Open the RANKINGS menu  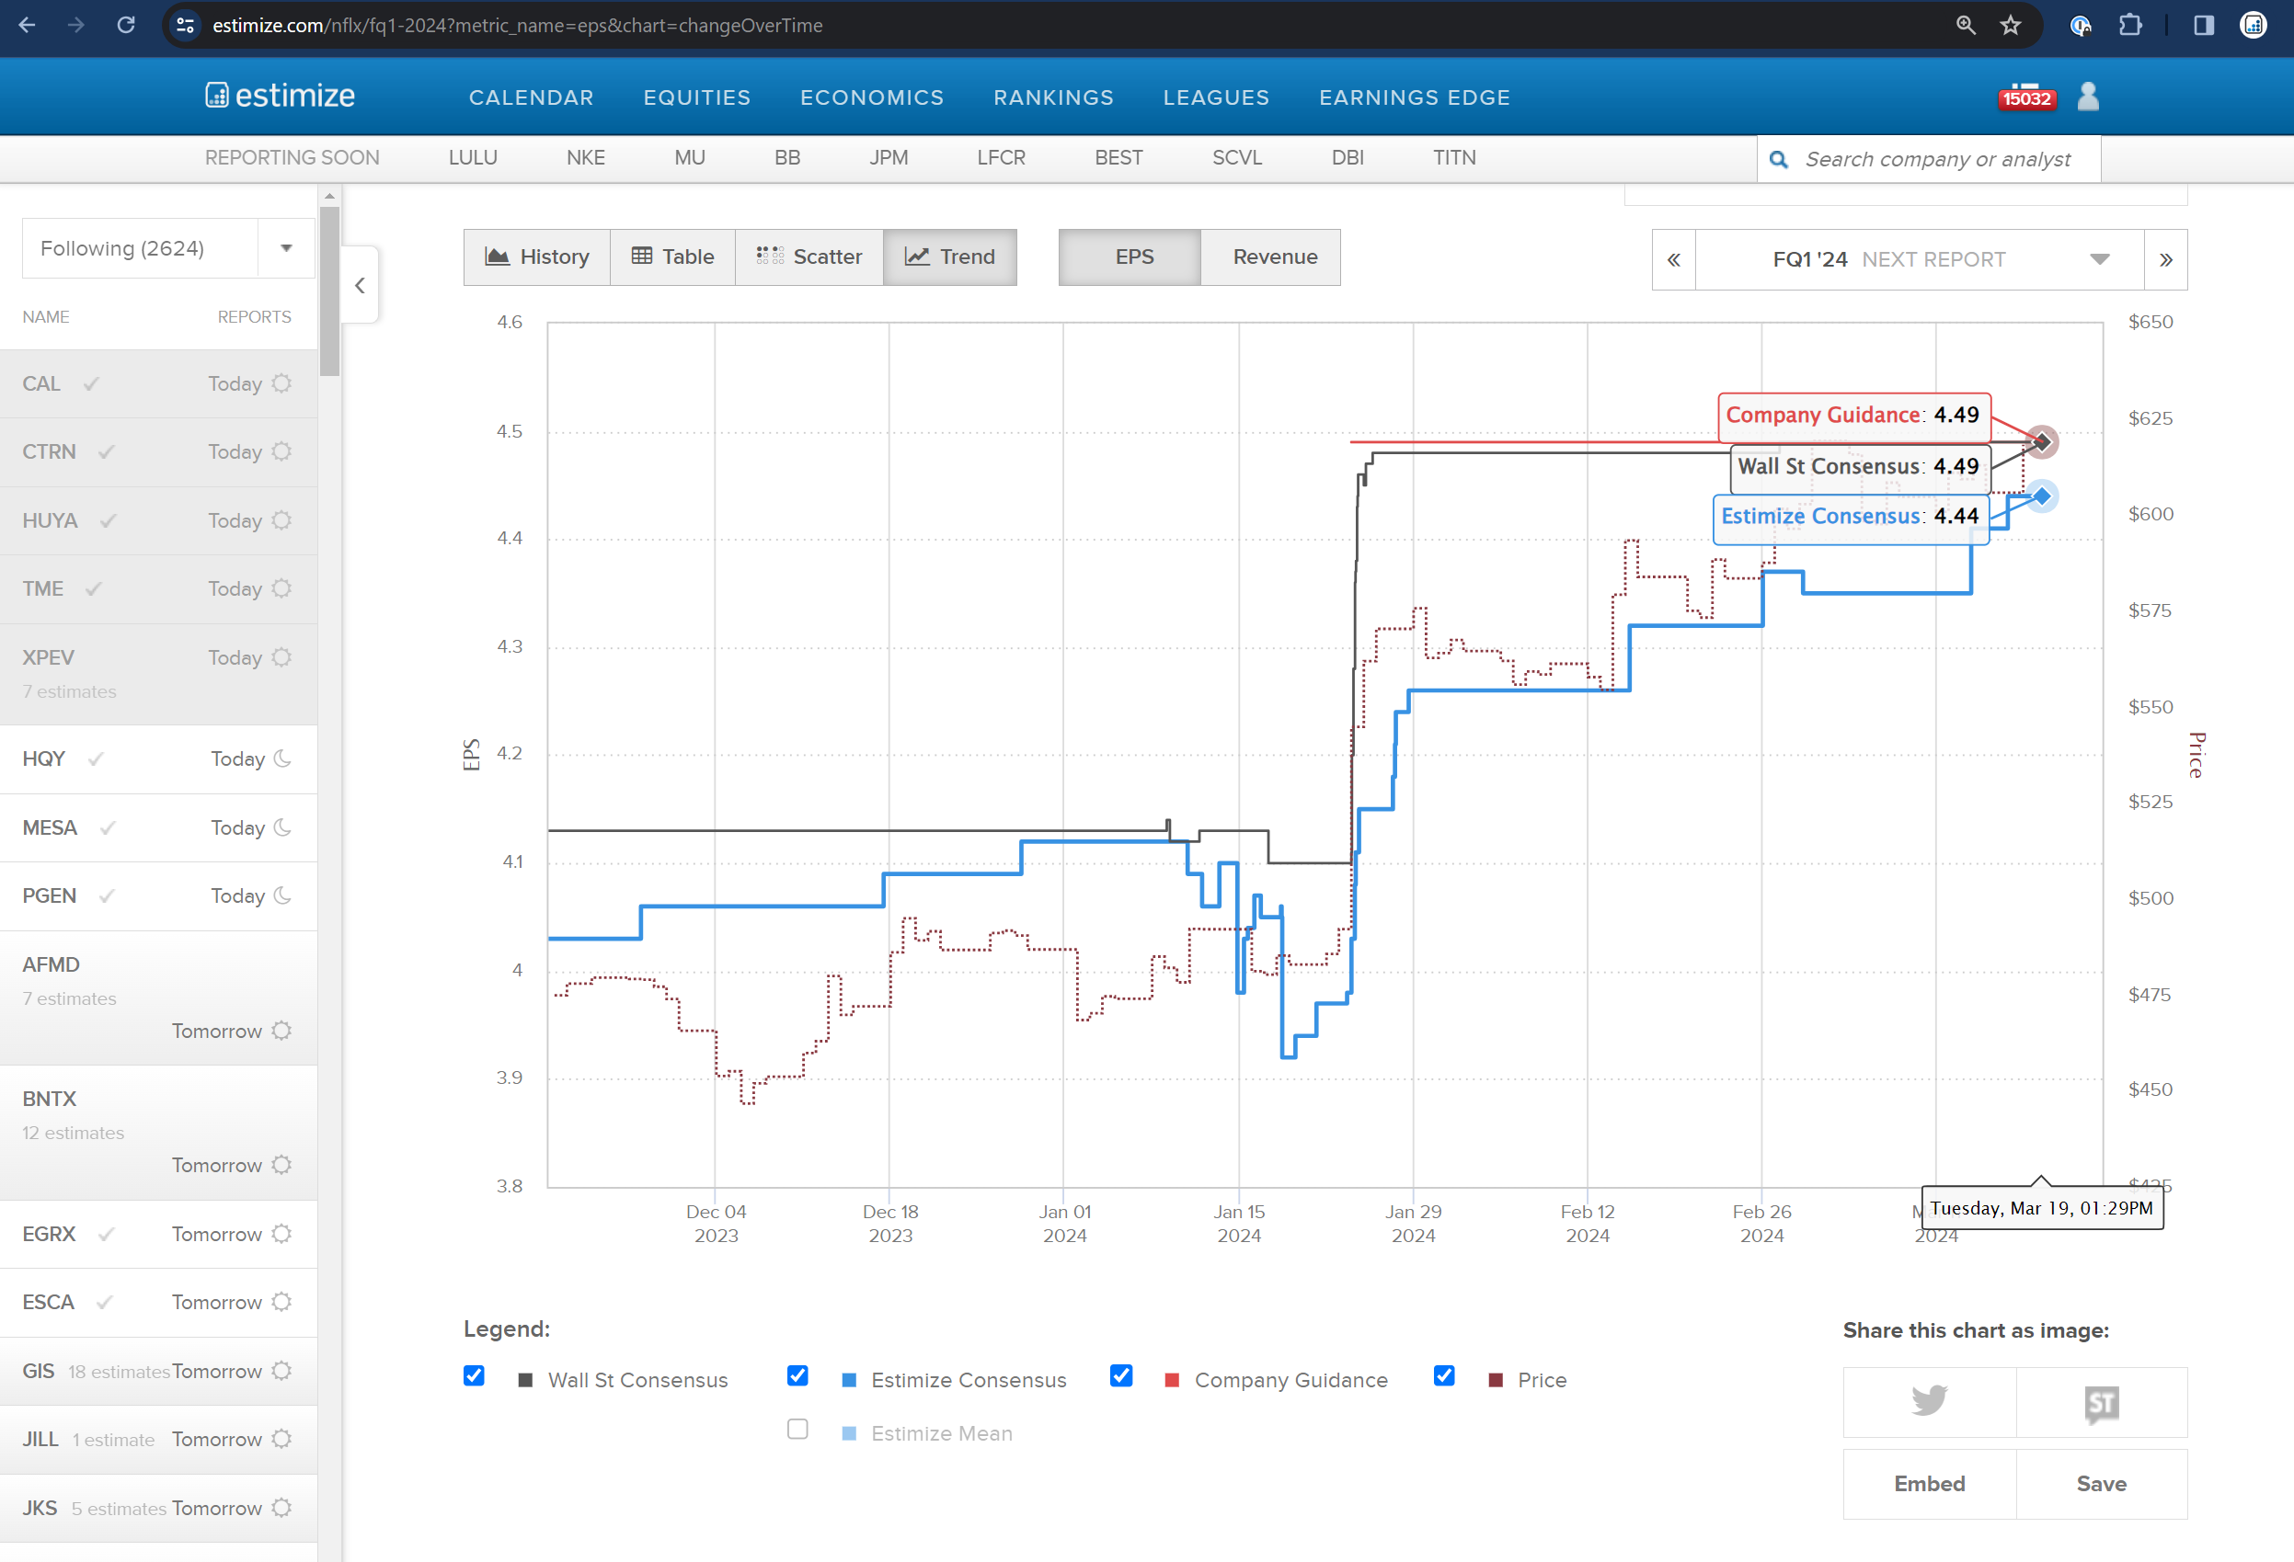1053,97
